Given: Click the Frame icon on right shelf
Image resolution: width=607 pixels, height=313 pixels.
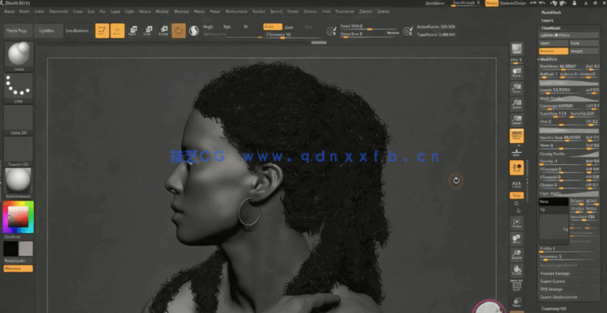Looking at the screenshot, I should [517, 223].
